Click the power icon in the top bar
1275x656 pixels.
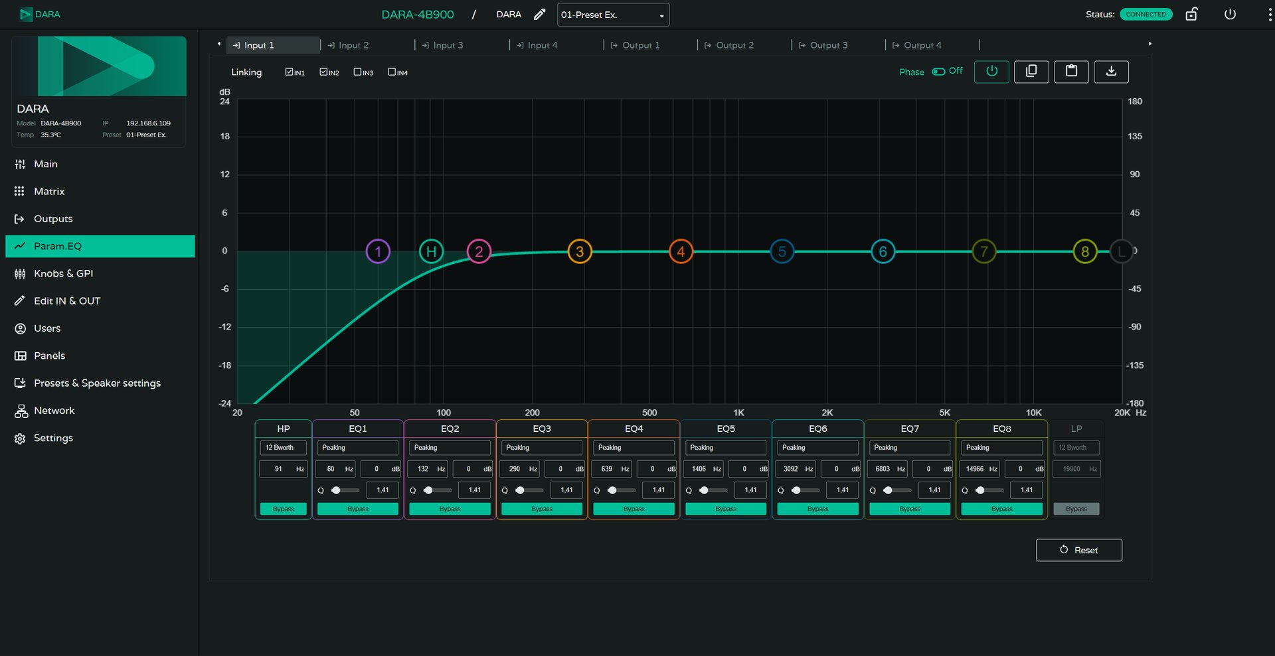pyautogui.click(x=1230, y=14)
